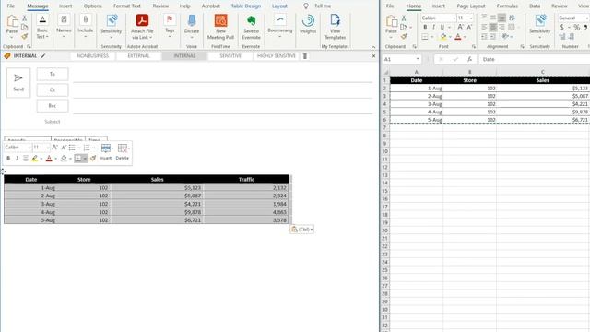Click the trash icon in classification bar
This screenshot has width=590, height=332.
click(305, 55)
